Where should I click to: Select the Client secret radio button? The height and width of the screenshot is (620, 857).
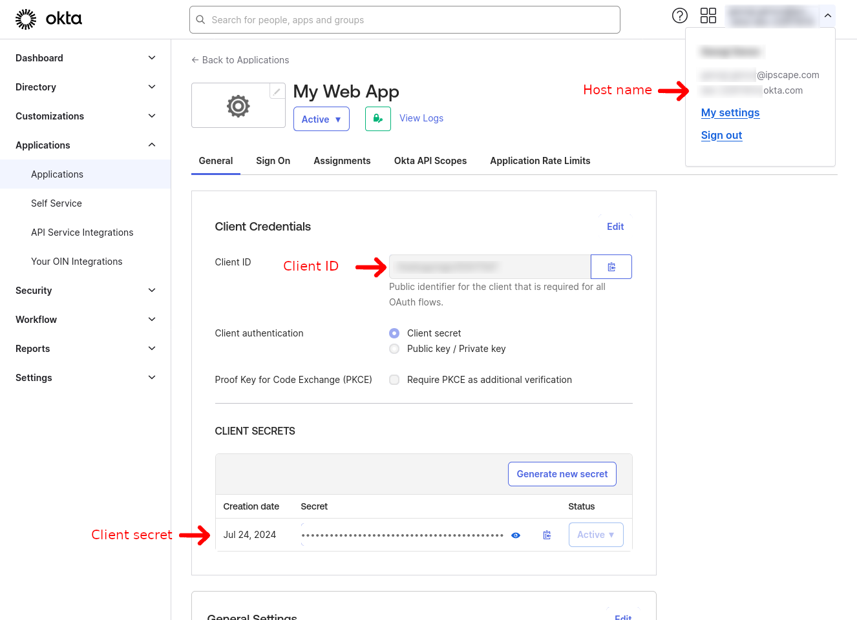[x=394, y=333]
